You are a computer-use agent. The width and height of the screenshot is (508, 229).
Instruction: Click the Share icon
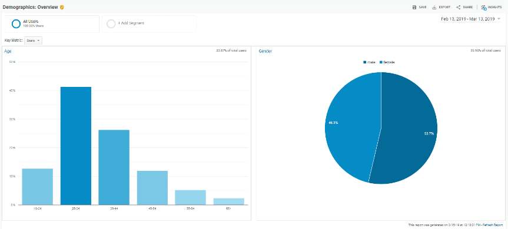(x=458, y=7)
